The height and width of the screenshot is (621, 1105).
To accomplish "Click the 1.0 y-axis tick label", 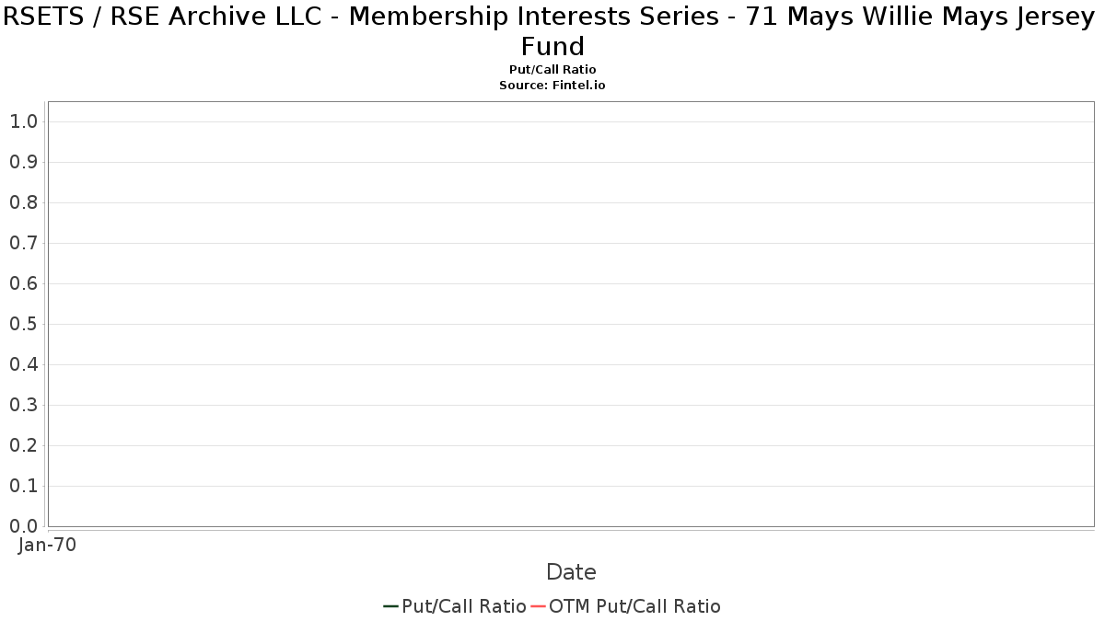I will [x=24, y=121].
